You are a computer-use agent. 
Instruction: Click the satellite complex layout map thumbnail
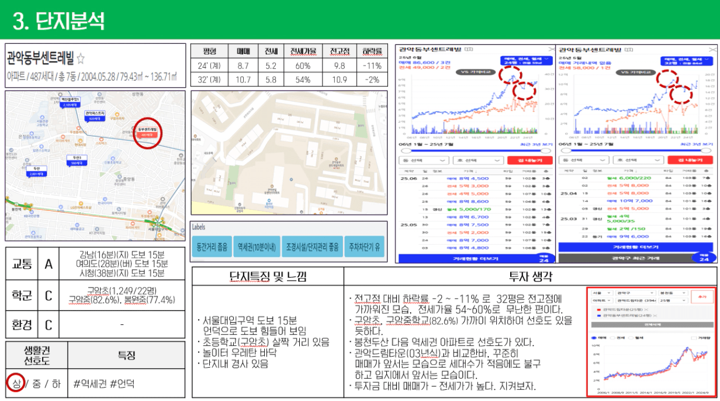coord(289,152)
